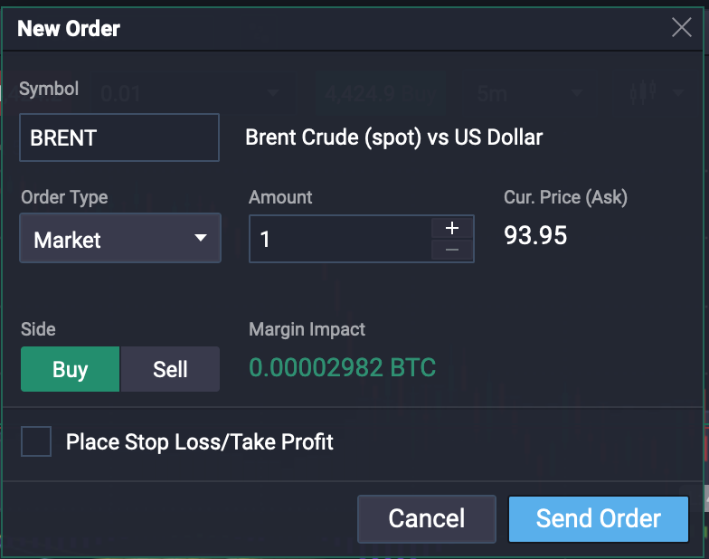
Task: Click the 0.00002982 BTC margin impact value
Action: 343,368
